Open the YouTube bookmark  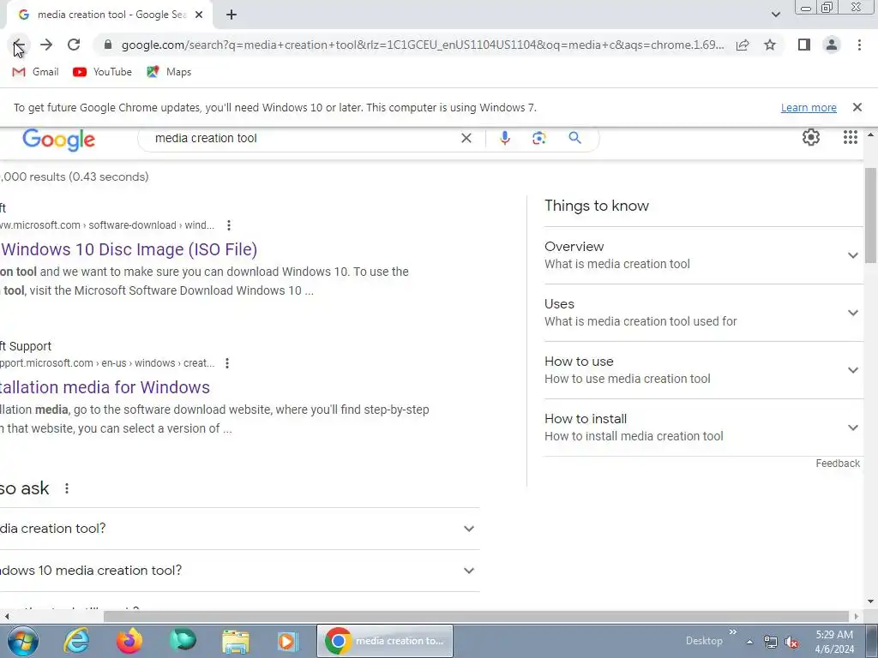103,72
